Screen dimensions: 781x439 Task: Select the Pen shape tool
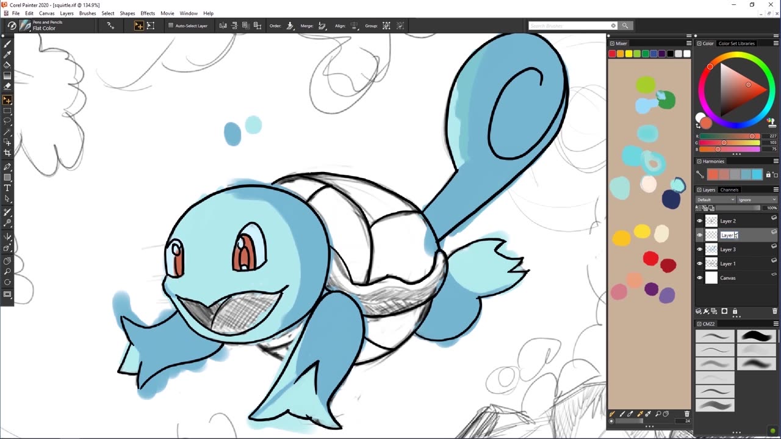[x=7, y=166]
